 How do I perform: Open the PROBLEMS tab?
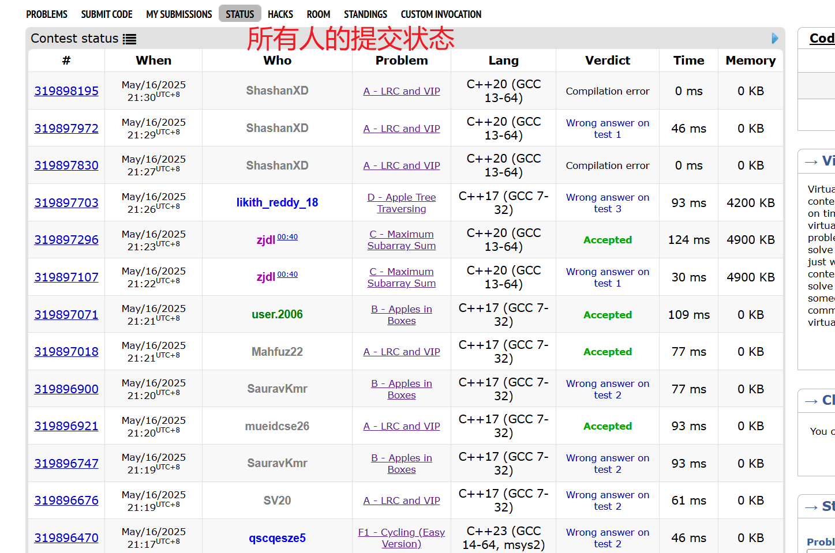tap(47, 14)
